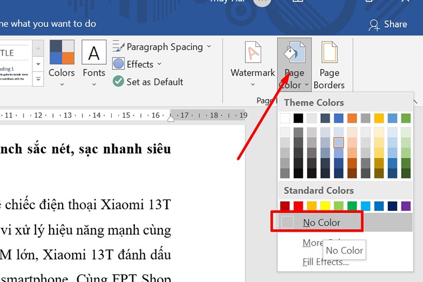Pick orange theme color swatch
Viewport: 423px width, 282px height.
(352, 118)
